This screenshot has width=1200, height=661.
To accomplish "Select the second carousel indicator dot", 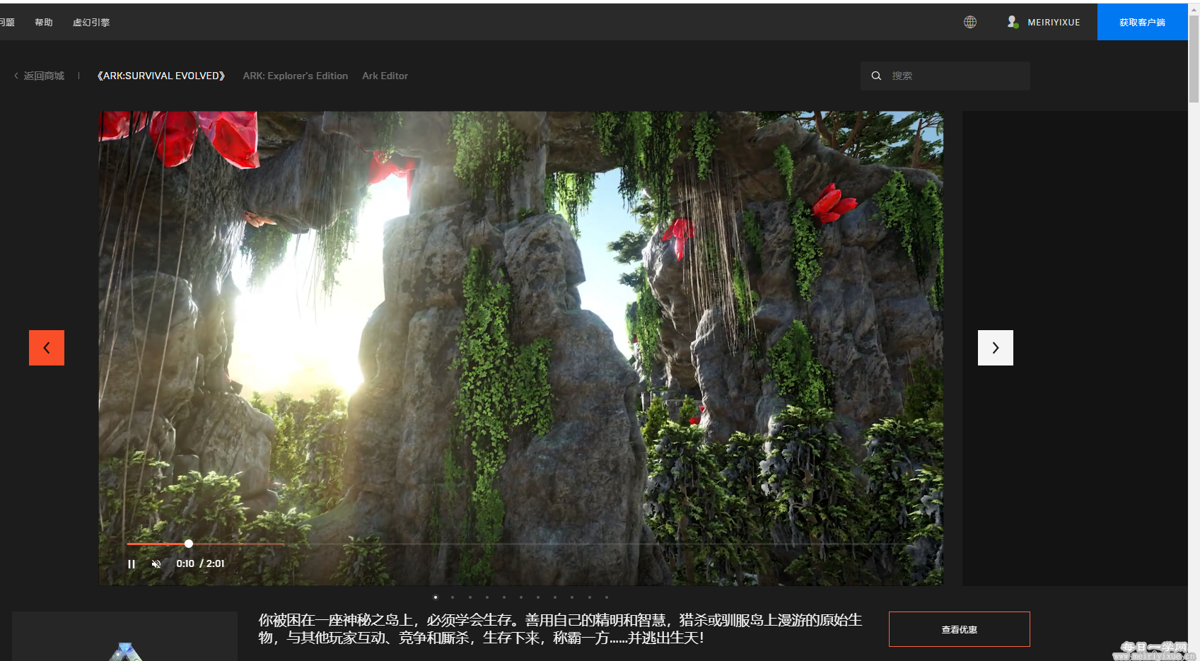I will point(453,597).
